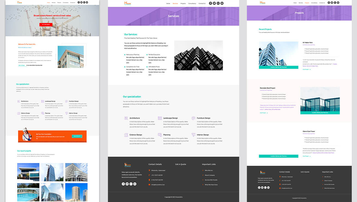This screenshot has width=357, height=202.
Task: Open LinkedIn via the header social icon
Action: tap(222, 3)
